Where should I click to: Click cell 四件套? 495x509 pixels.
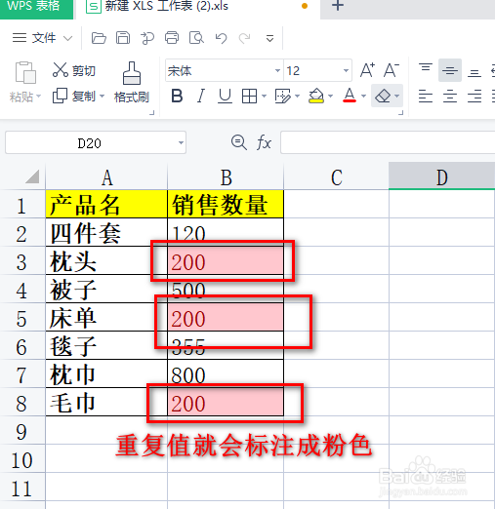coord(106,233)
